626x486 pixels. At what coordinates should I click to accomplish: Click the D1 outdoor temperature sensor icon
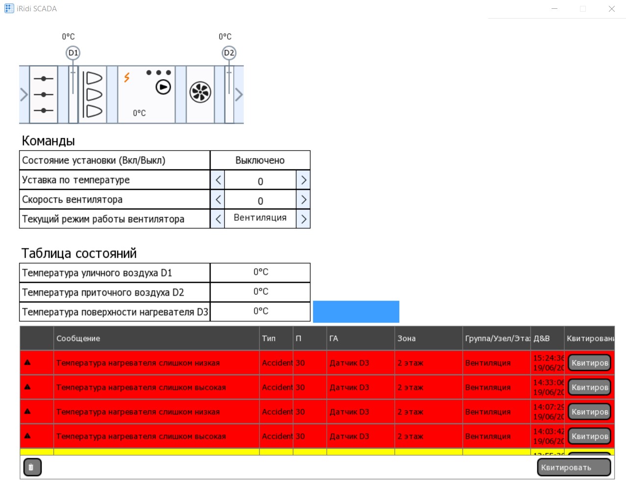[x=73, y=53]
